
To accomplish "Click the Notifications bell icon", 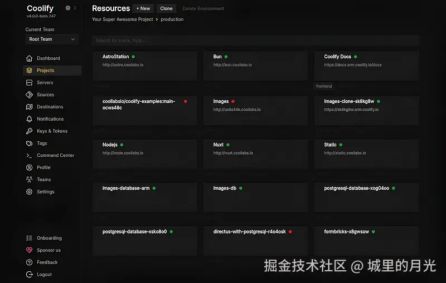I will tap(30, 119).
